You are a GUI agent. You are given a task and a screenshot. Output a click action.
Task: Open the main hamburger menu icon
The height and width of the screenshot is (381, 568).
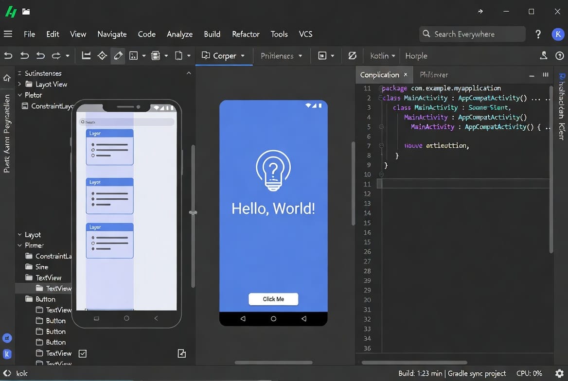pos(8,34)
